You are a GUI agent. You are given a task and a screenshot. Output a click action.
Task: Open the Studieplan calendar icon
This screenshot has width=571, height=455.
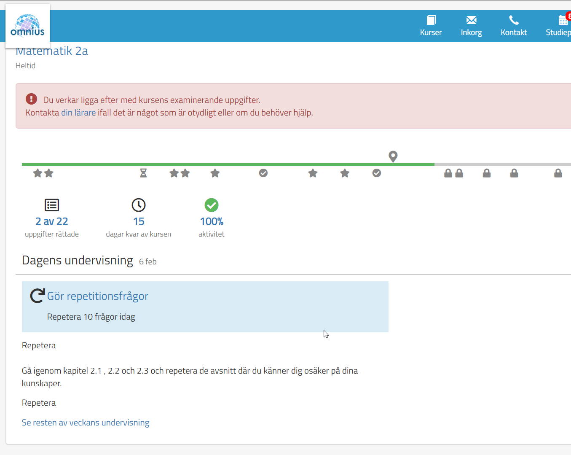(563, 20)
